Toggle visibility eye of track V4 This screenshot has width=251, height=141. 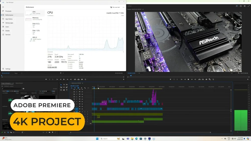(x=82, y=102)
